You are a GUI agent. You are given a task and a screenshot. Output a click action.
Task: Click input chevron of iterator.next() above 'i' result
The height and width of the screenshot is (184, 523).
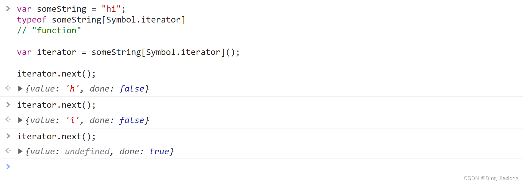(x=8, y=105)
